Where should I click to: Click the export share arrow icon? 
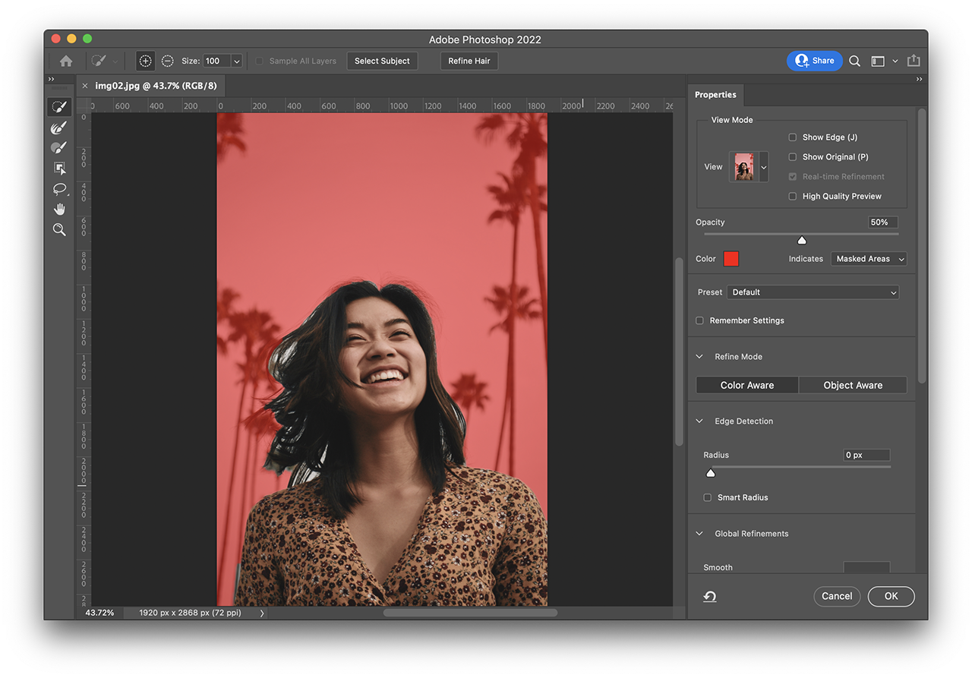914,61
